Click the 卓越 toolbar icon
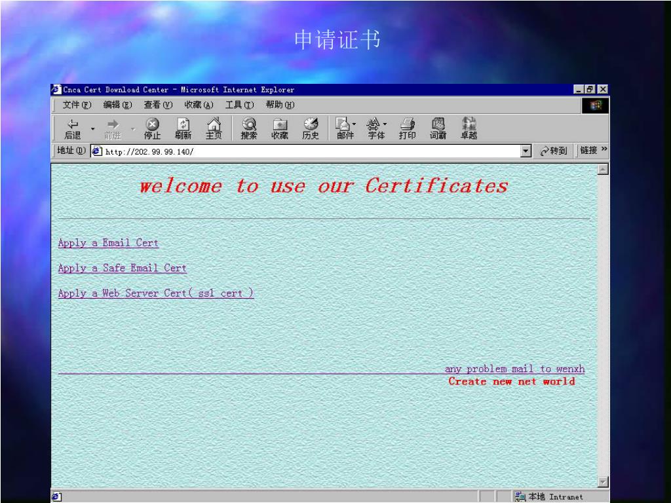 469,128
